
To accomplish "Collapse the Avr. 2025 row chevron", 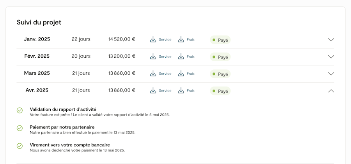I will click(x=331, y=91).
